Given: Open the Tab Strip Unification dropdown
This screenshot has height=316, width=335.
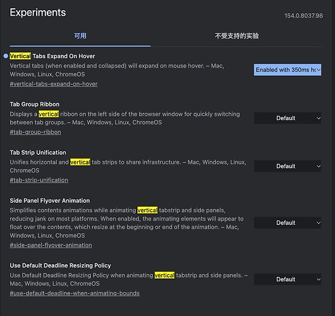Looking at the screenshot, I should tap(288, 166).
